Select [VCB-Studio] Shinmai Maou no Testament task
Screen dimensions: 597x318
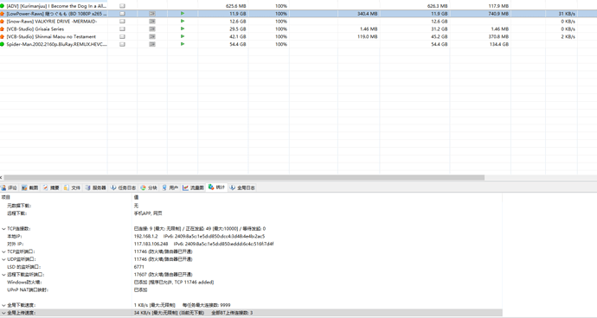(x=51, y=36)
